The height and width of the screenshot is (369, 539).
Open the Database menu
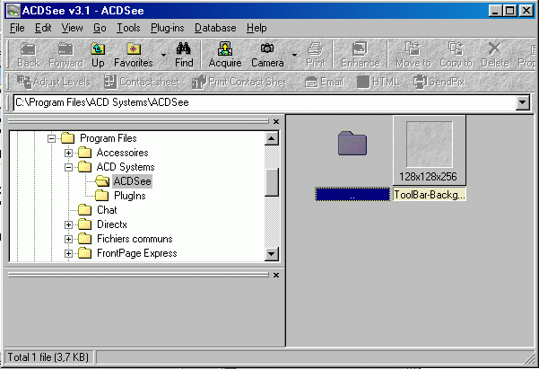click(x=215, y=28)
